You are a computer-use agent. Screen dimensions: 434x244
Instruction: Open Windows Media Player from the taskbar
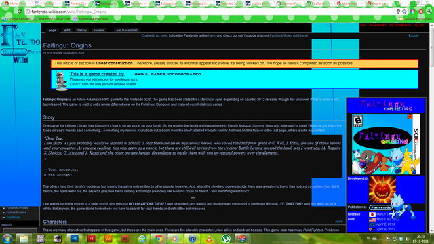pos(175,239)
